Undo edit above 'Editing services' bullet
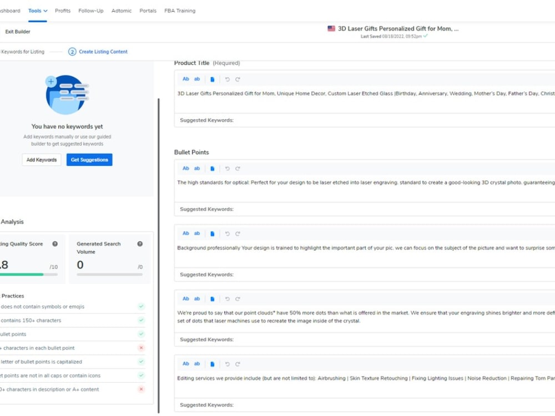The image size is (555, 416). pos(227,364)
